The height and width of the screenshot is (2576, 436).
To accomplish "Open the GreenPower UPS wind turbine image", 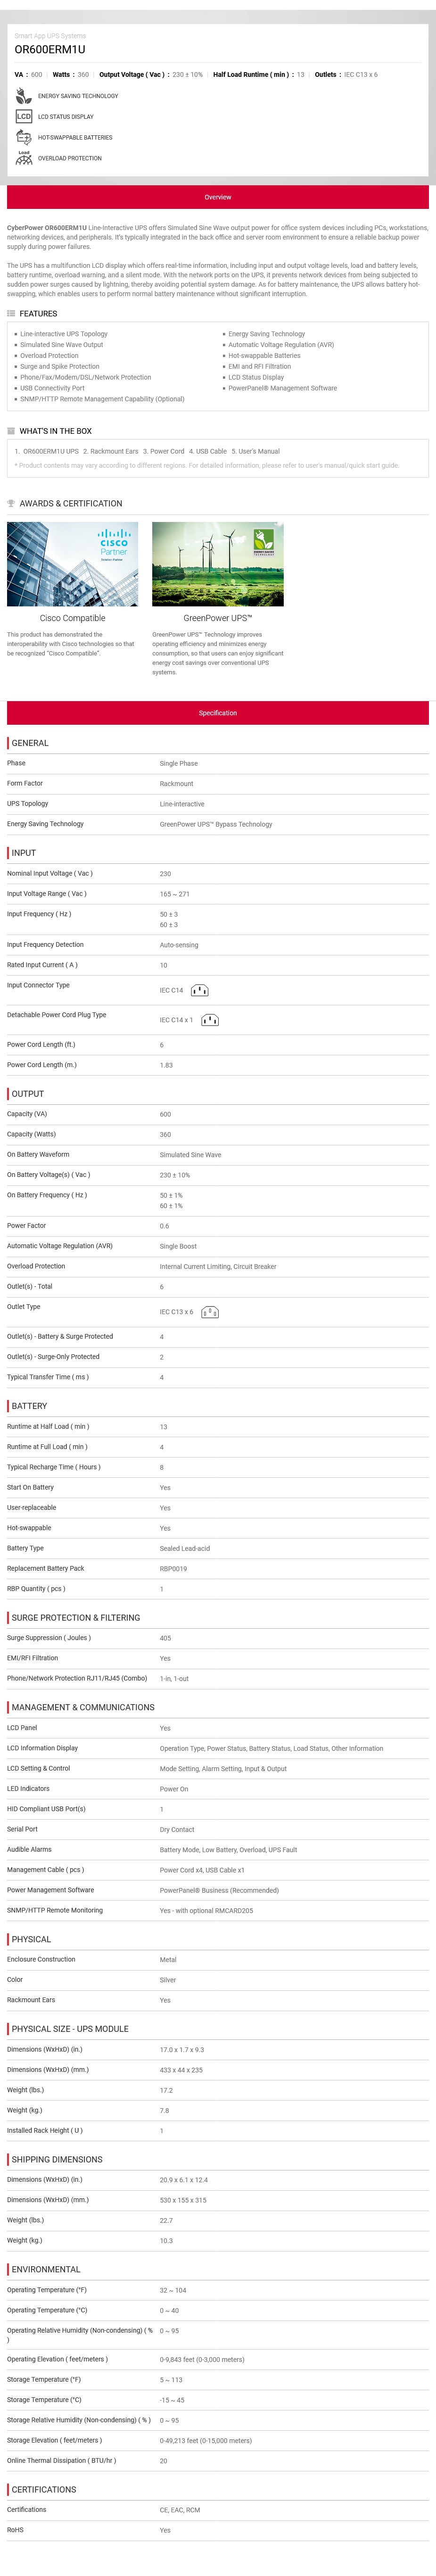I will click(218, 564).
